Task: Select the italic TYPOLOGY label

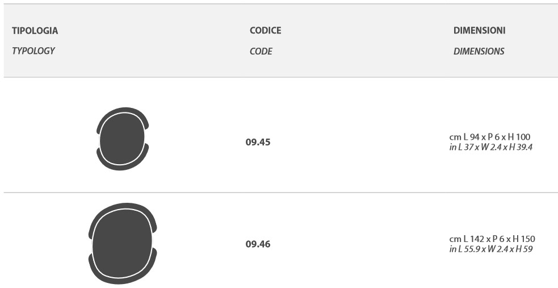Action: 33,51
